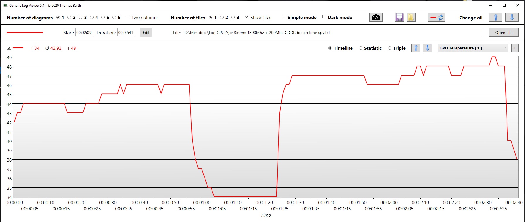Select the Statistic view option

point(361,48)
